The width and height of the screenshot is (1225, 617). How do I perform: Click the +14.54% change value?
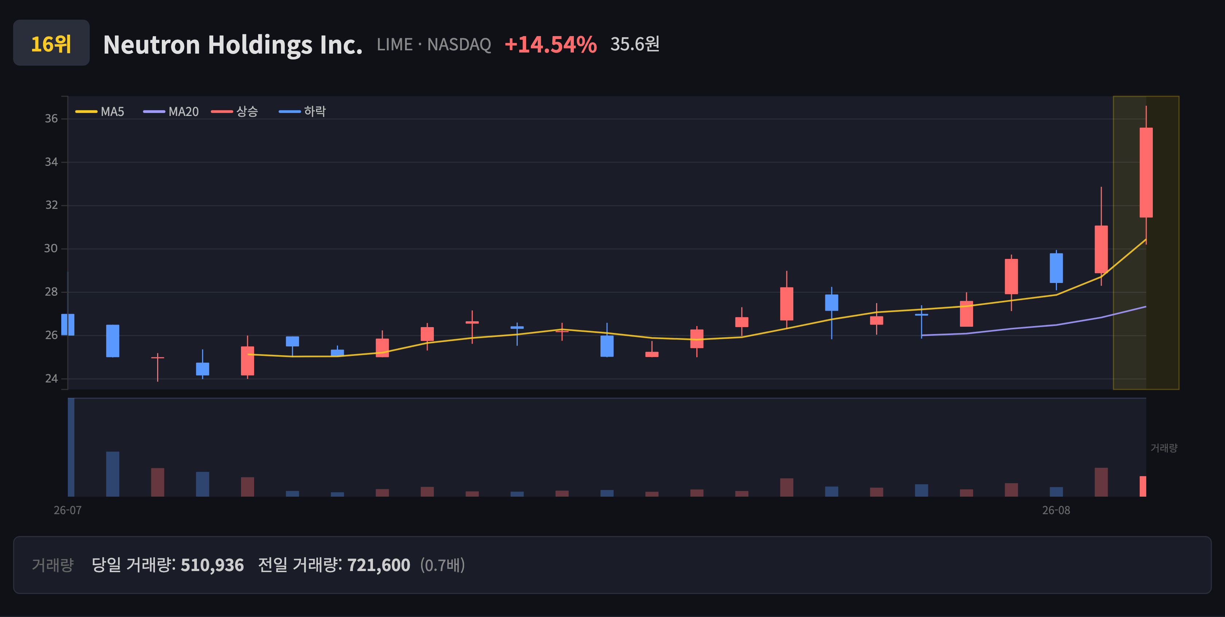[550, 45]
